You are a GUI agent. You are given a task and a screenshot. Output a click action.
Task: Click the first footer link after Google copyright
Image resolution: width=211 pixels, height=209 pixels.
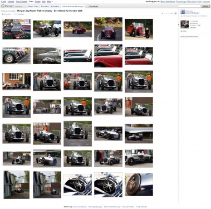click(80, 207)
